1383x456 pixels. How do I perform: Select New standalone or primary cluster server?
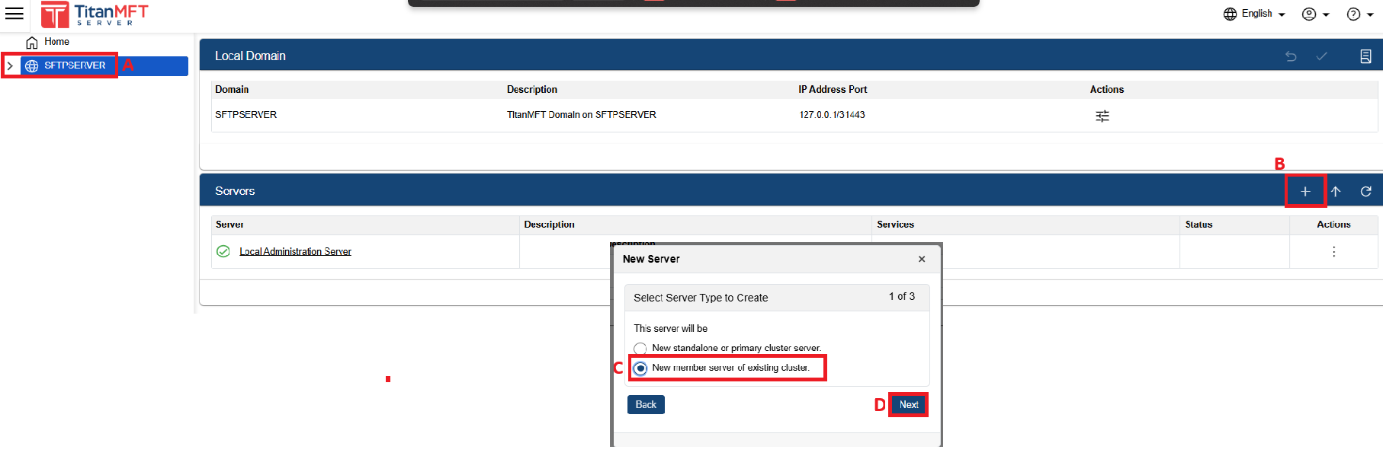pyautogui.click(x=640, y=349)
